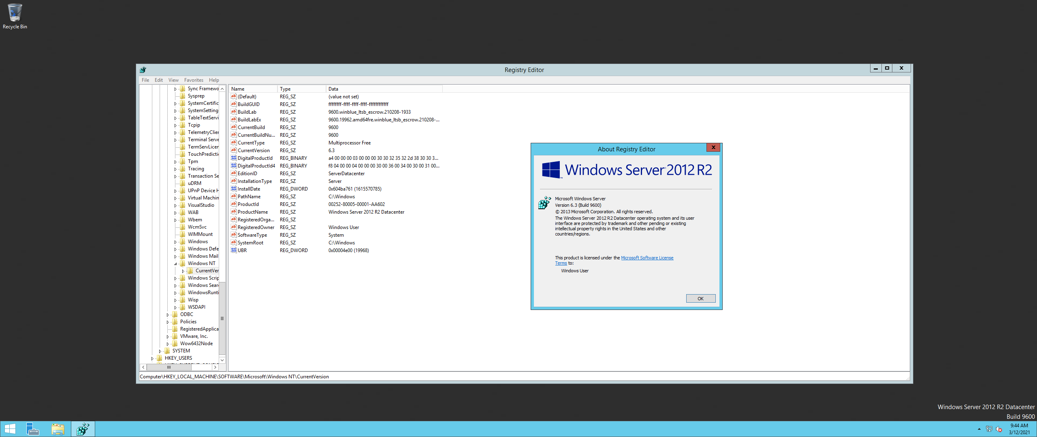Viewport: 1037px width, 437px height.
Task: Sort values by the Data column header
Action: 384,89
